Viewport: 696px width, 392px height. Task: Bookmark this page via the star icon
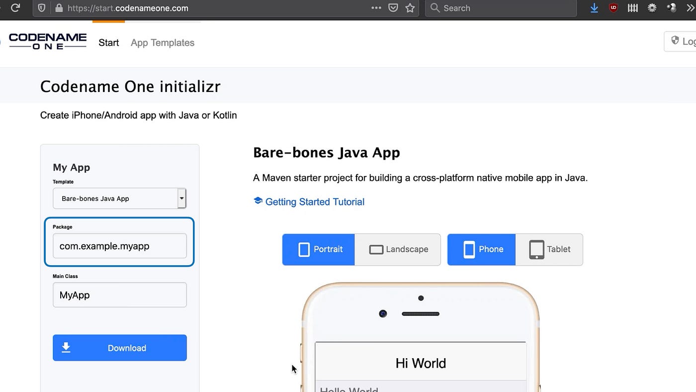410,7
